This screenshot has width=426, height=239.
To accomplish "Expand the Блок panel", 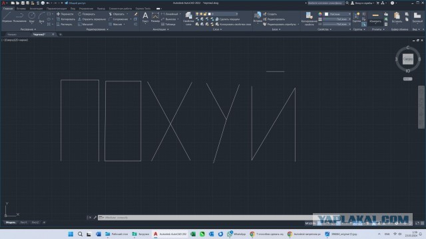I will coord(276,29).
